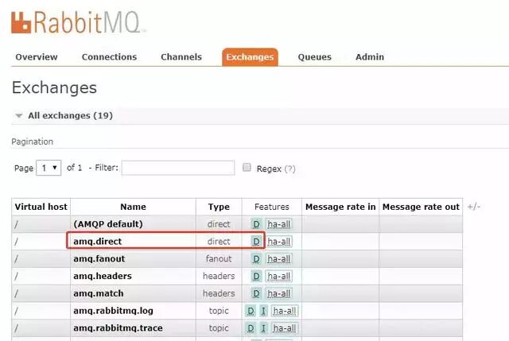Focus the exchange Filter text field
509x341 pixels.
click(178, 168)
